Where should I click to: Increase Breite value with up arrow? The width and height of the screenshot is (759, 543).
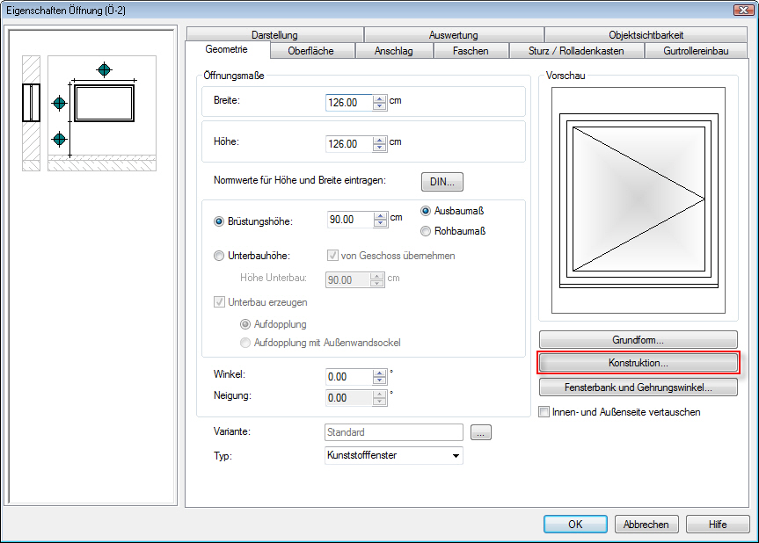[380, 98]
